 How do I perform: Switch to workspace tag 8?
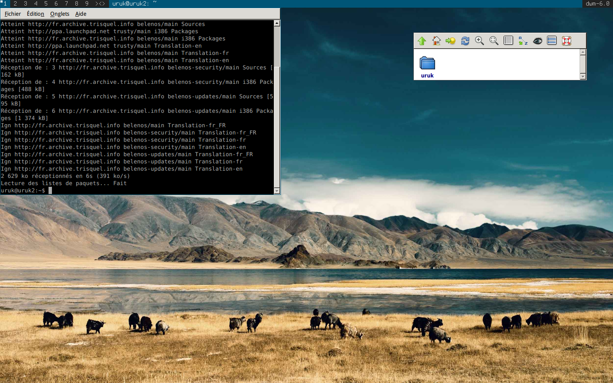(x=77, y=4)
